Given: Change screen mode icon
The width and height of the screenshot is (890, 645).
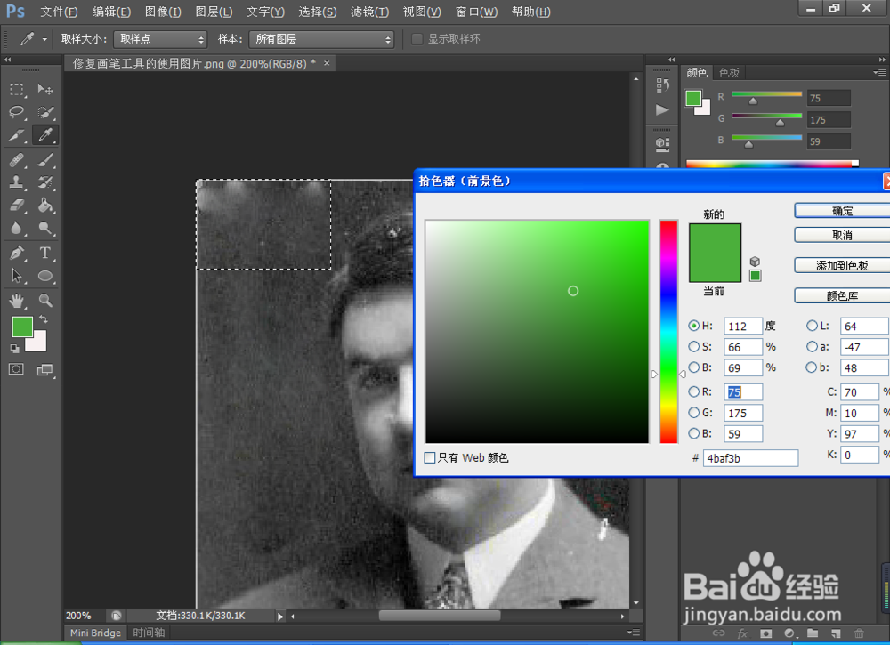Looking at the screenshot, I should pos(44,370).
